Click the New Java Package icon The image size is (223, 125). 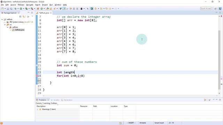pyautogui.click(x=38, y=9)
